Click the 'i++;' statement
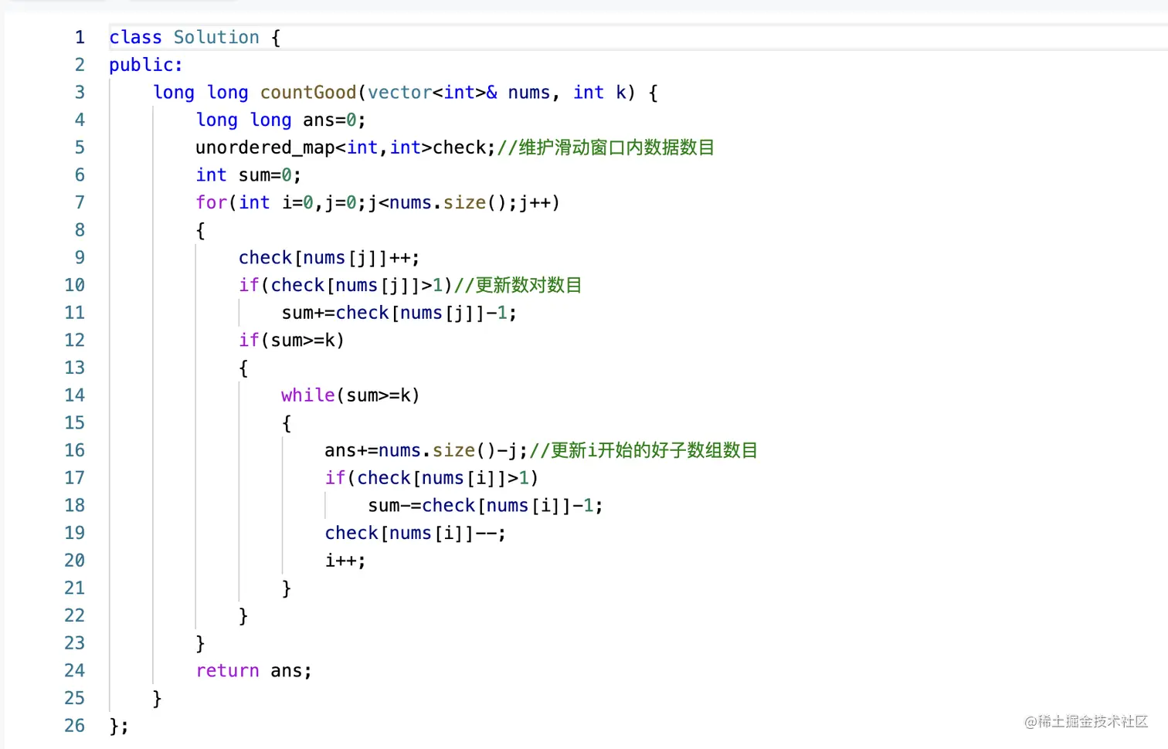This screenshot has height=749, width=1168. pyautogui.click(x=345, y=561)
